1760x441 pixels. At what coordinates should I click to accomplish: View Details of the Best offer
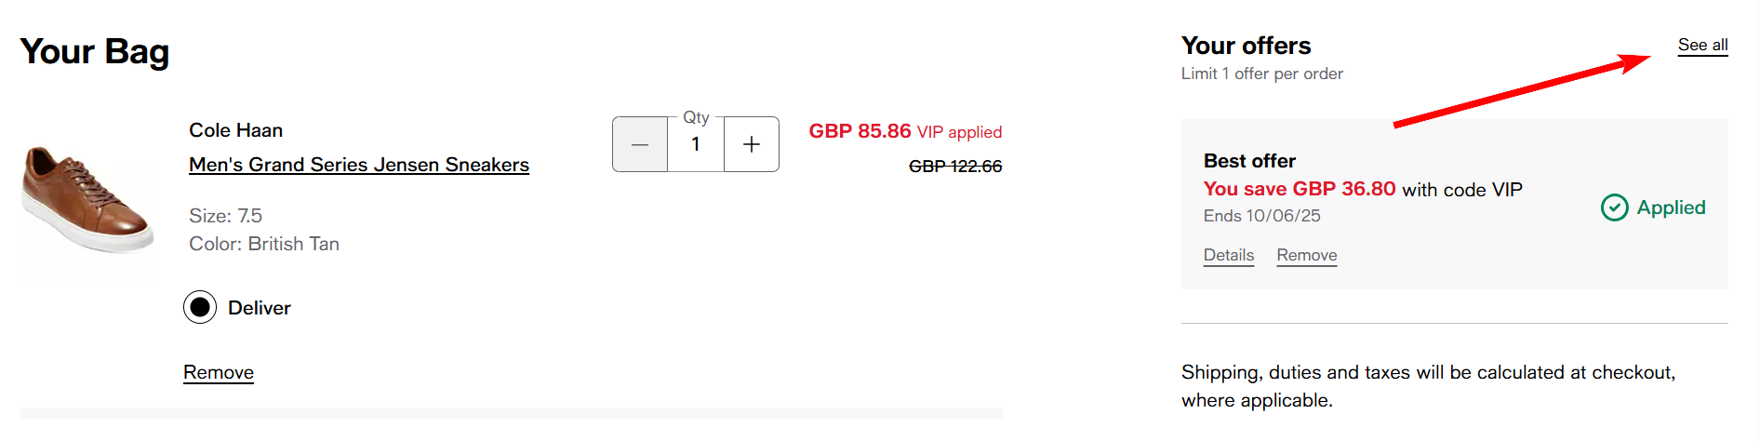coord(1228,255)
